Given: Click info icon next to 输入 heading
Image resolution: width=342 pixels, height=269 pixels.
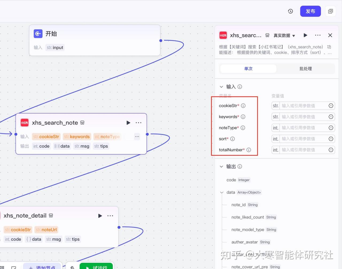Looking at the screenshot, I should pos(240,87).
